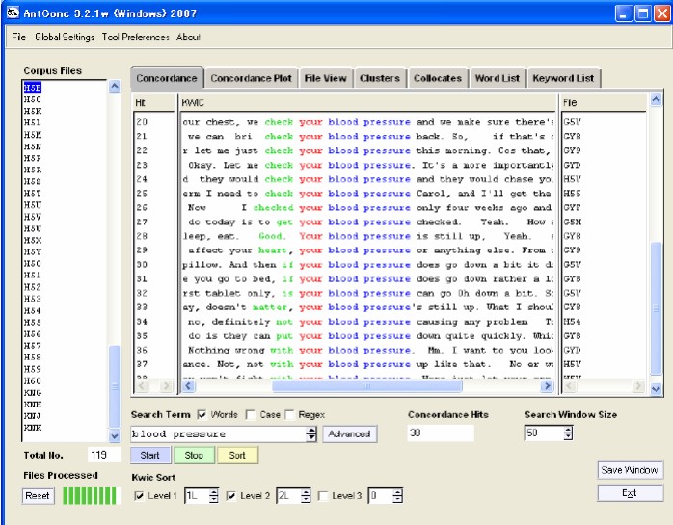673x525 pixels.
Task: Open the search term history spinner
Action: point(310,434)
